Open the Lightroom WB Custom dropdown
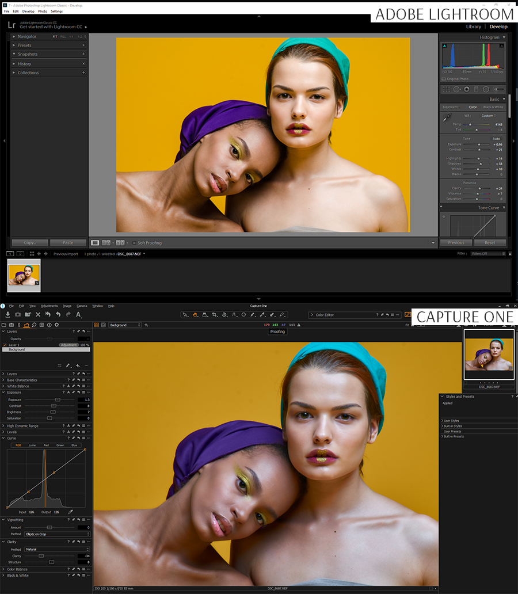Viewport: 518px width, 594px height. 489,116
